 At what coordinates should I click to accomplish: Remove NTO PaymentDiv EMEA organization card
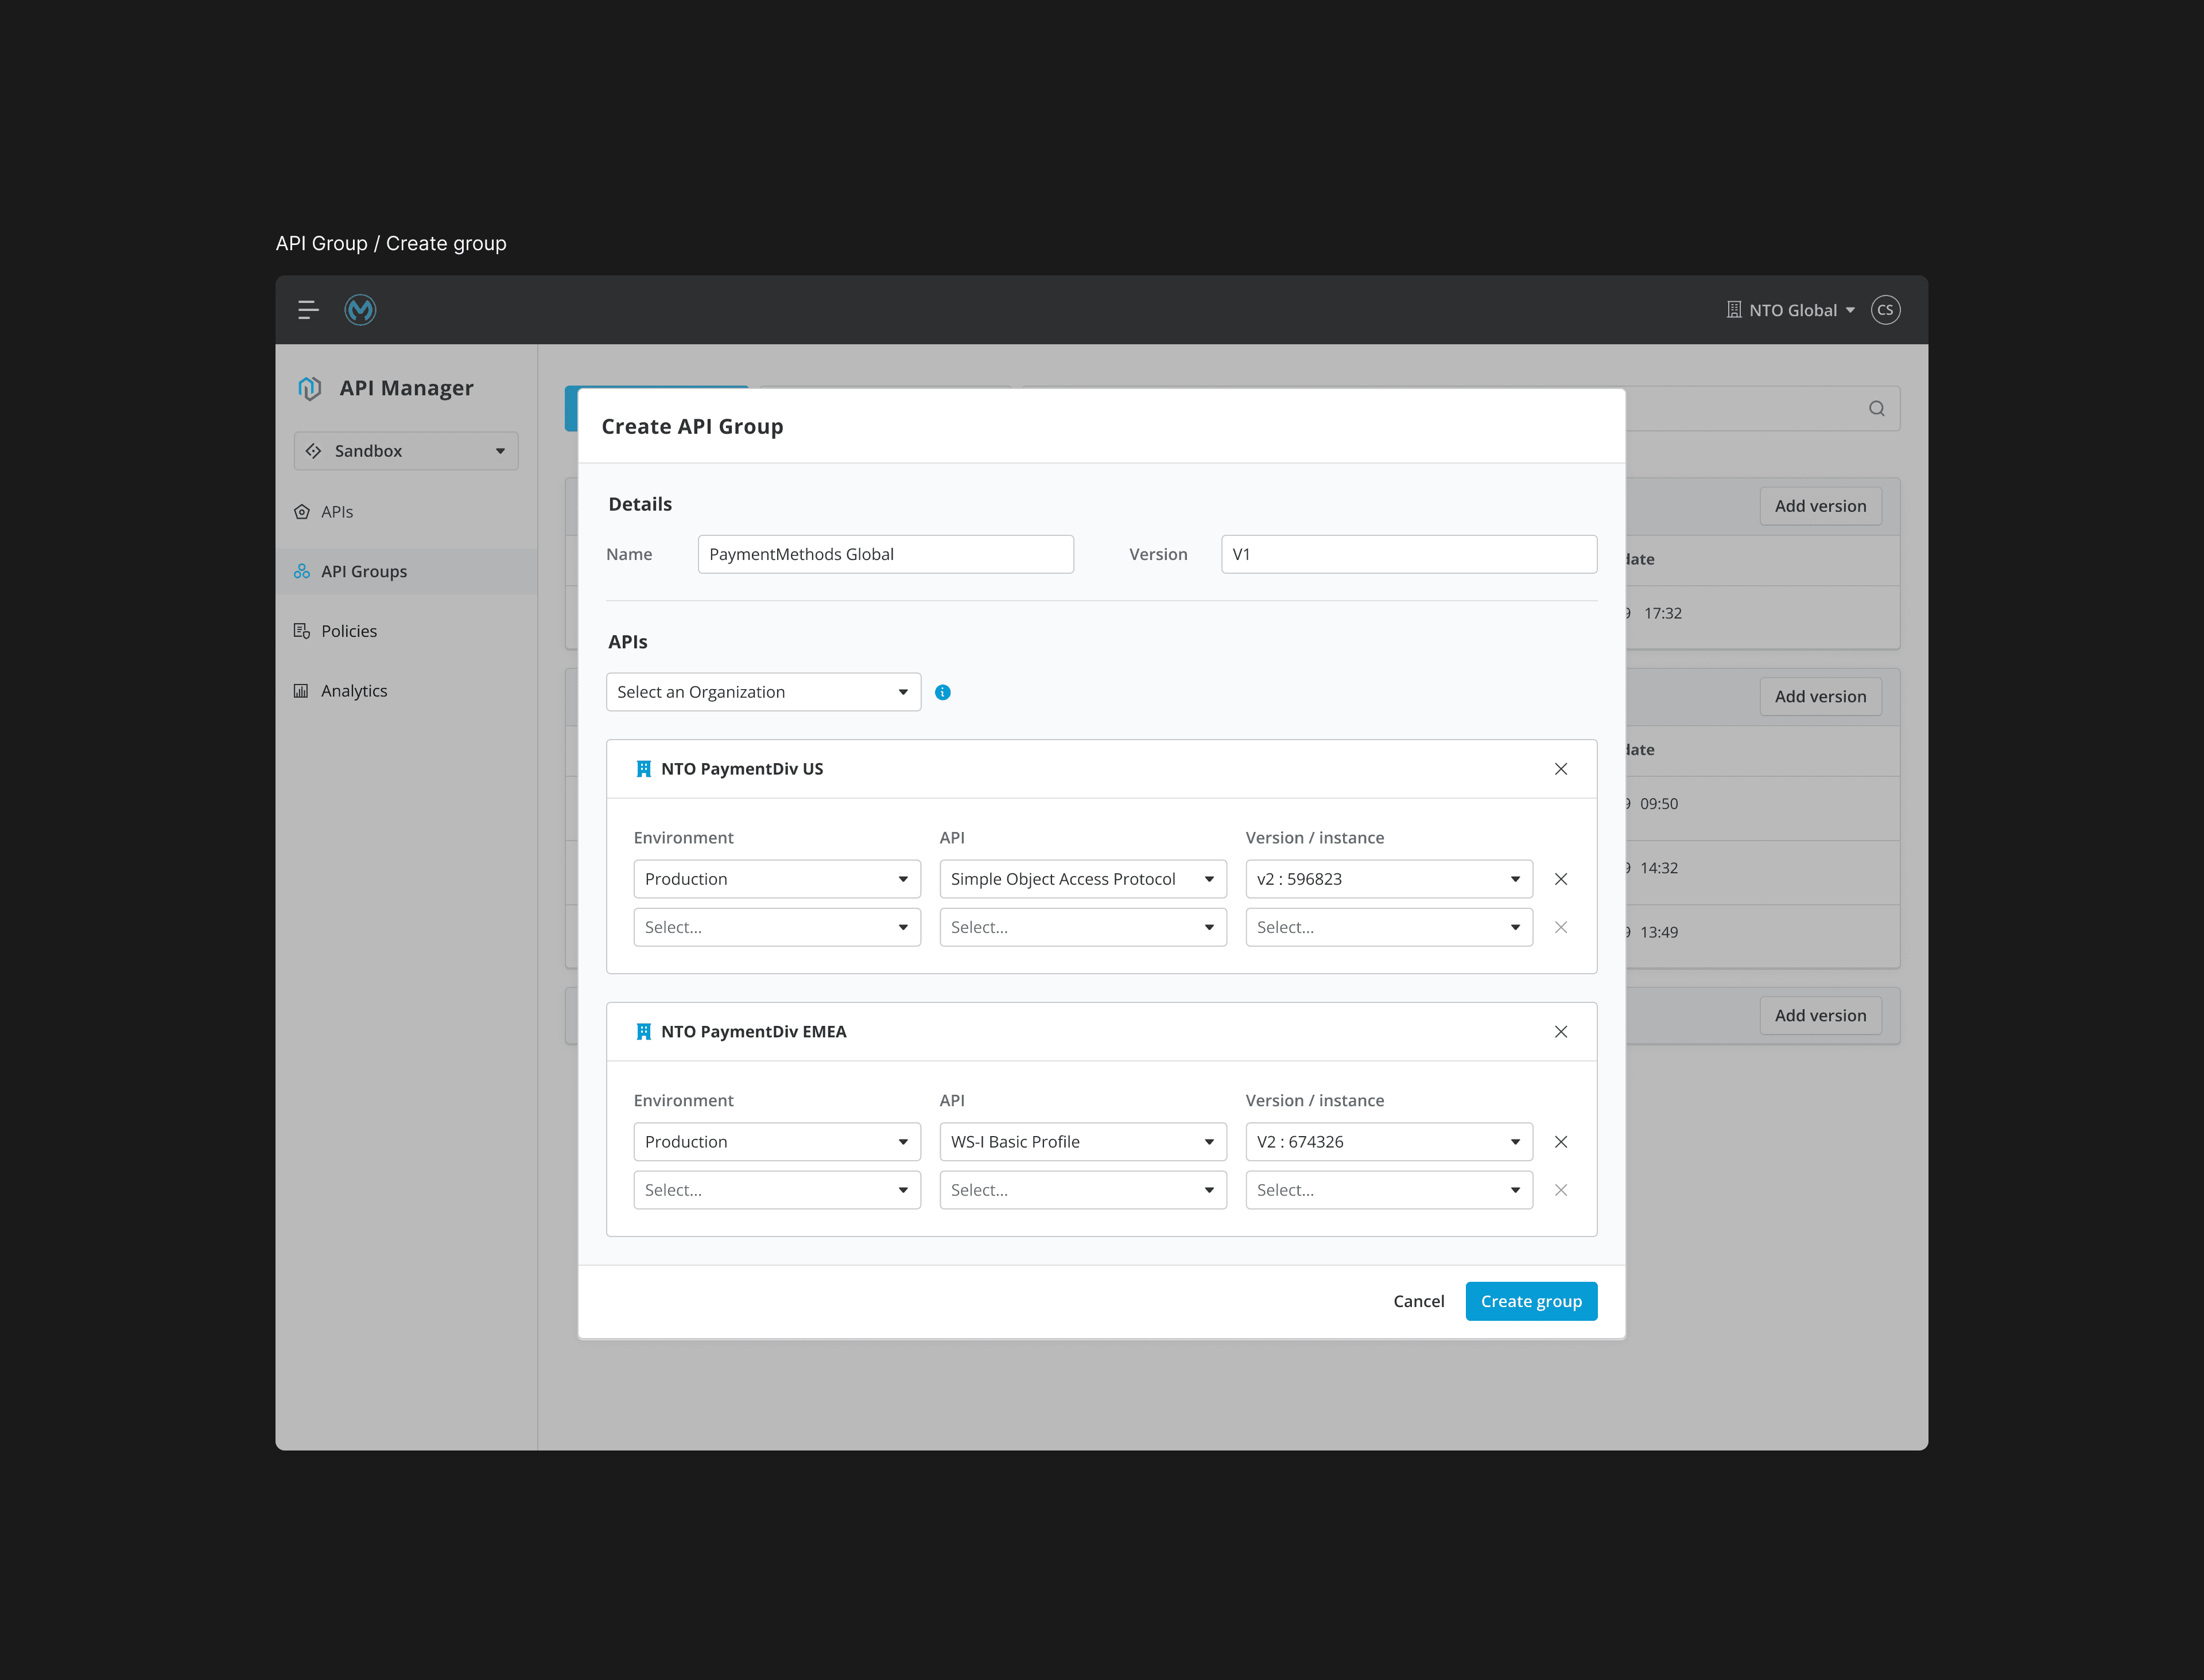point(1559,1032)
